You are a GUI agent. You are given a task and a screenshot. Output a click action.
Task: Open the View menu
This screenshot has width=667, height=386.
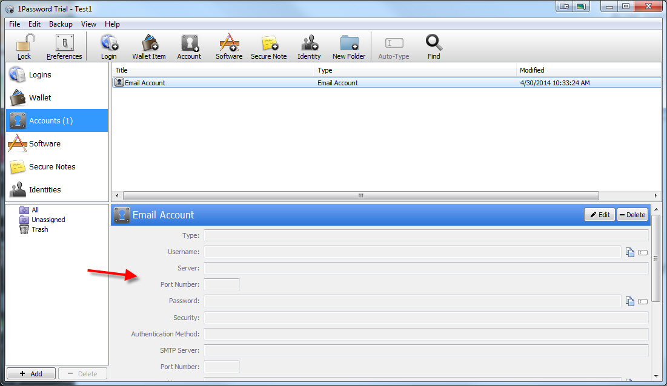(88, 24)
